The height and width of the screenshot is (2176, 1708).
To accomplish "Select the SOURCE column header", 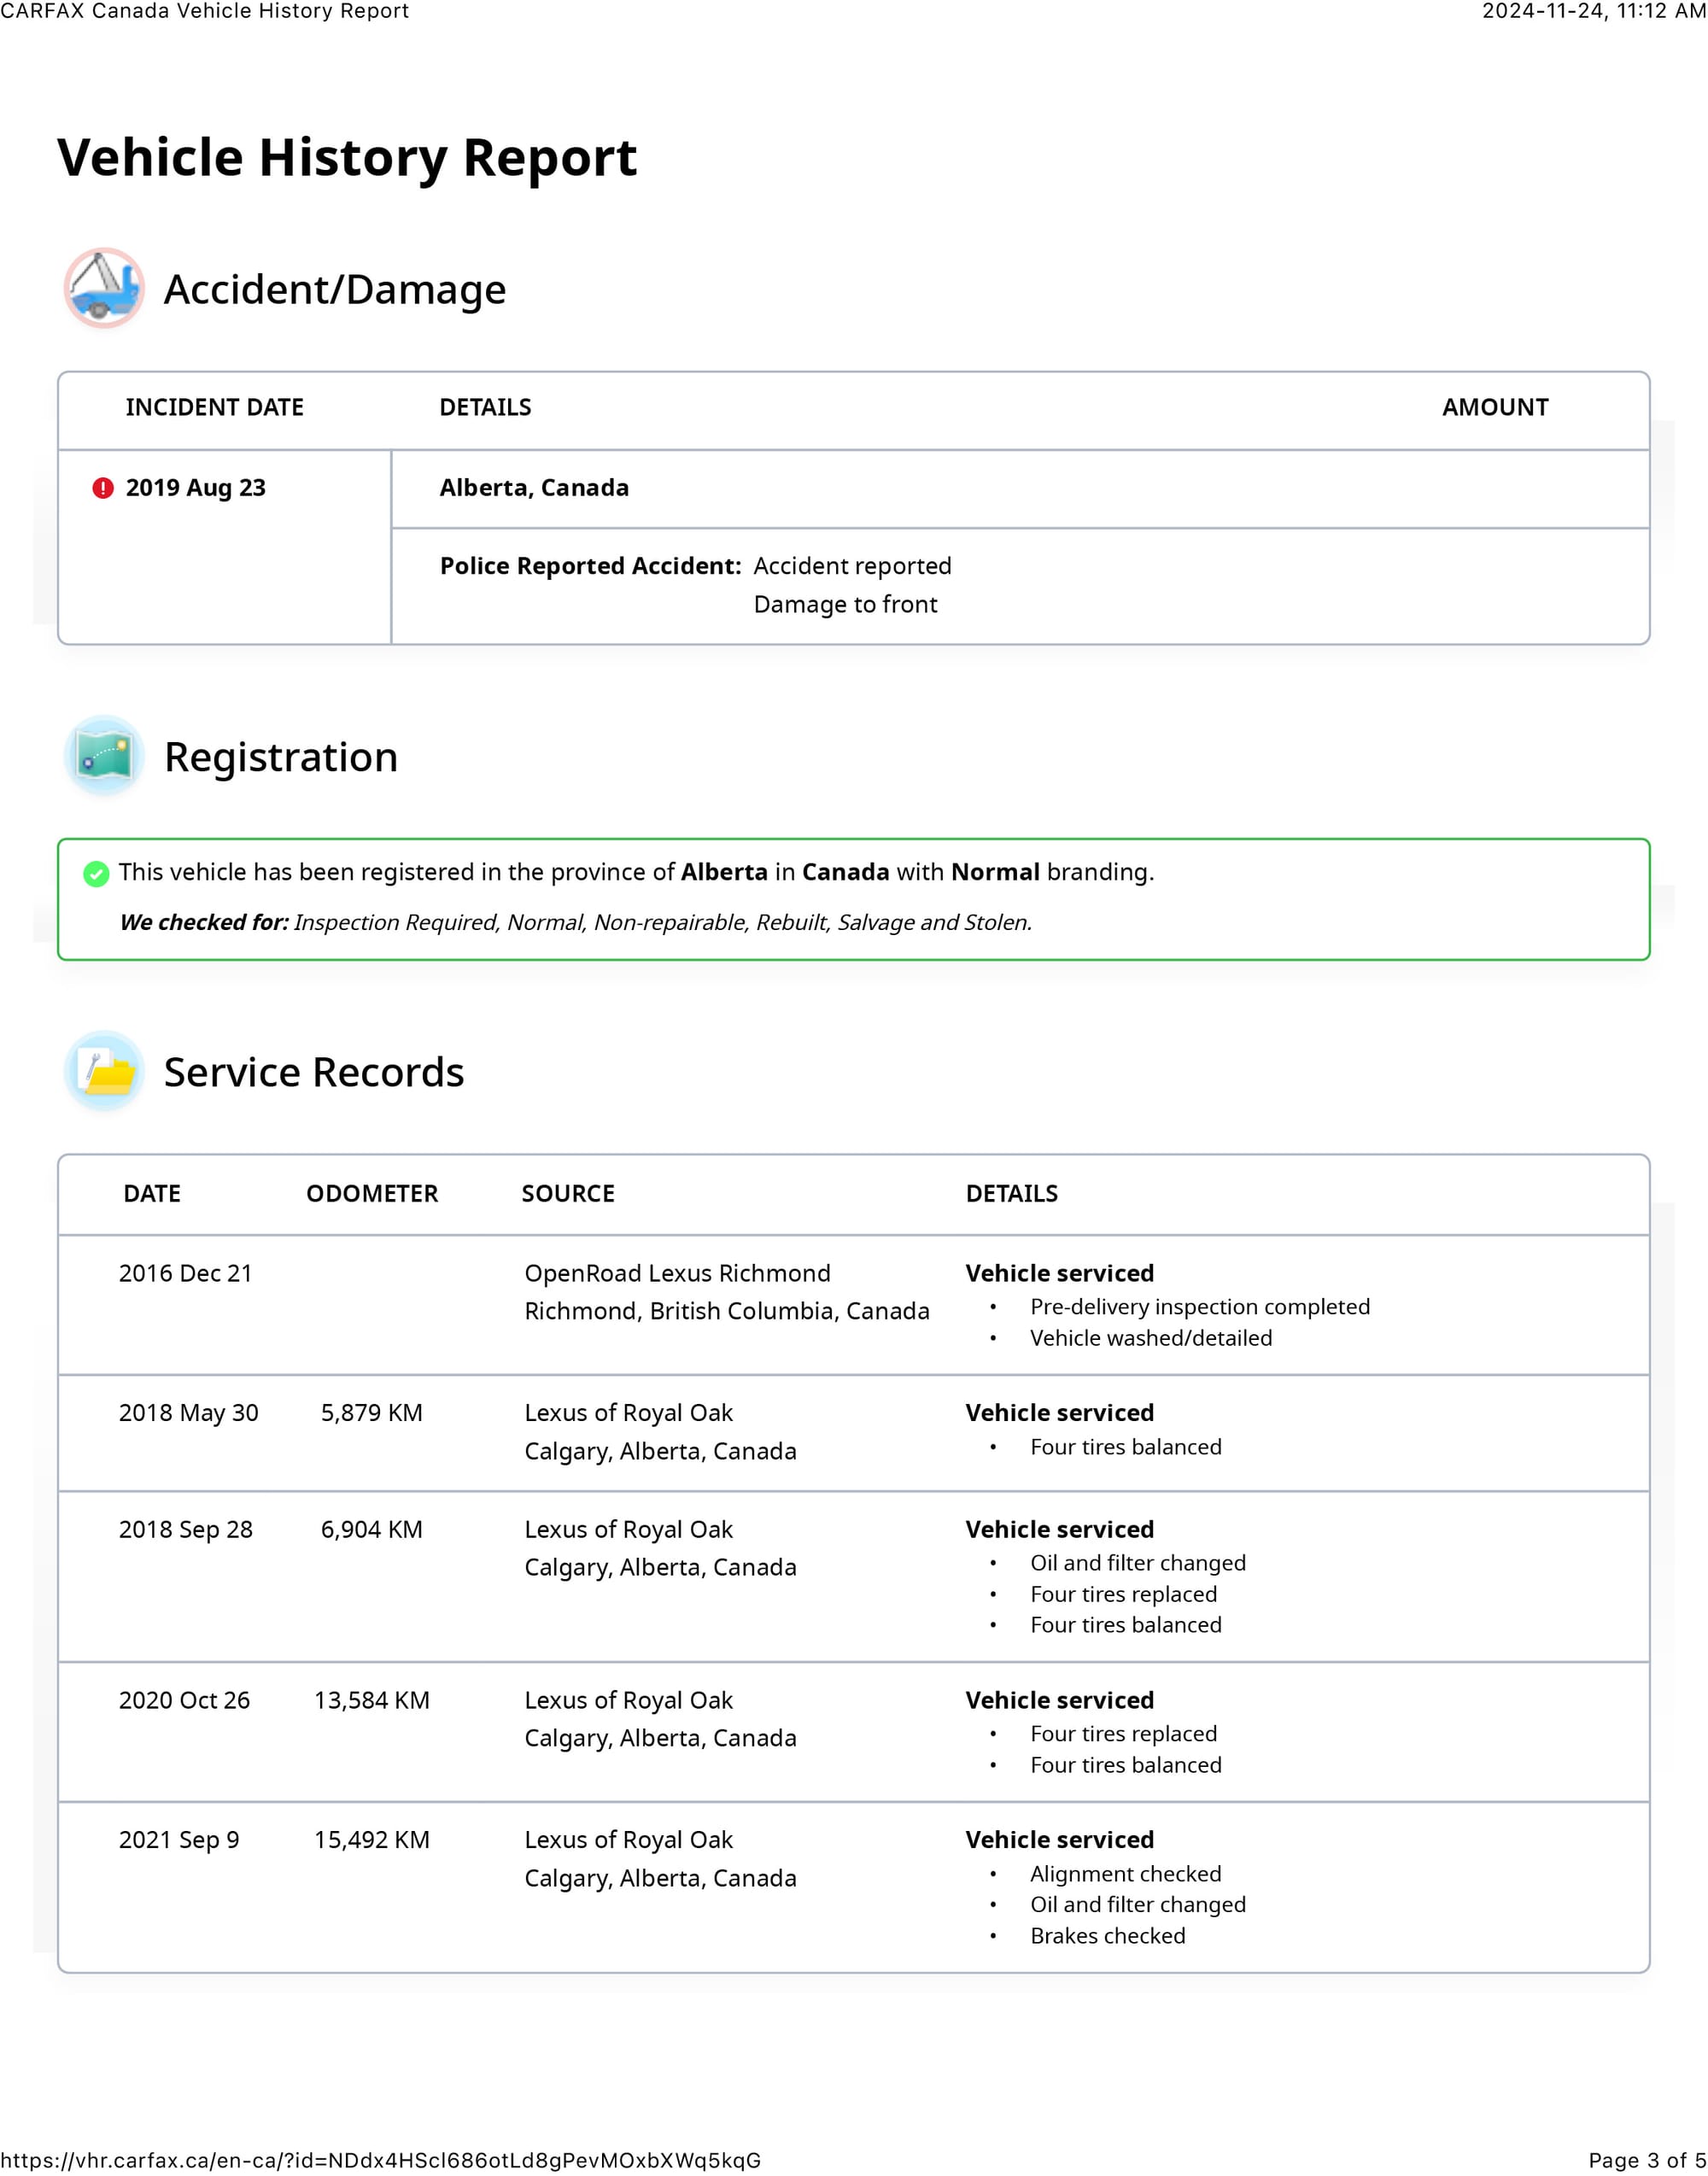I will 568,1193.
